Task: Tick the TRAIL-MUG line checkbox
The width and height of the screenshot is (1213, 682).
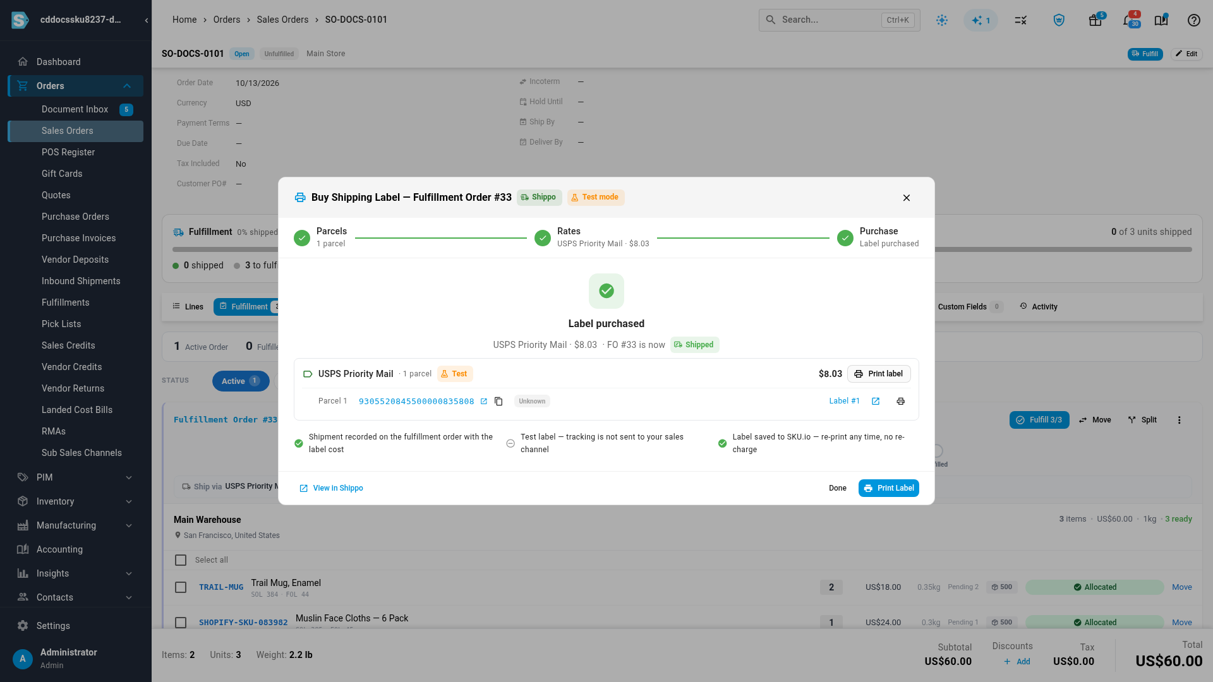Action: click(181, 588)
